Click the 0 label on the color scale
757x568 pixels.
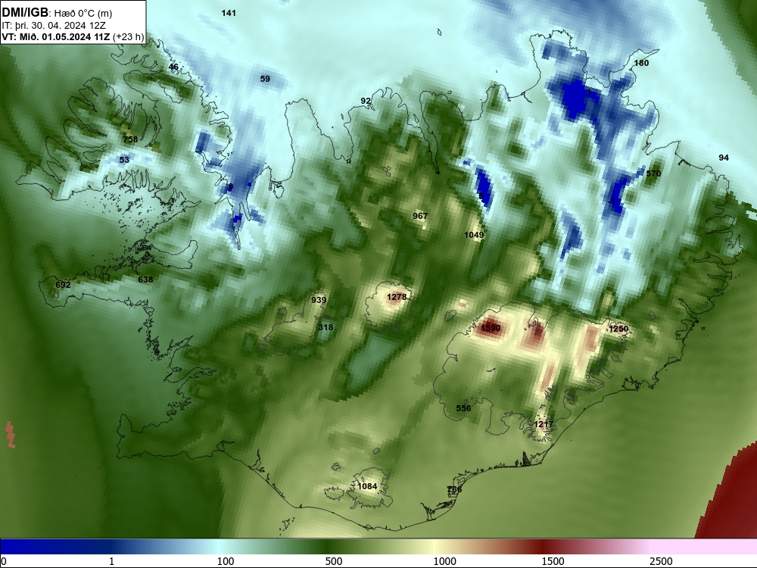(x=4, y=560)
